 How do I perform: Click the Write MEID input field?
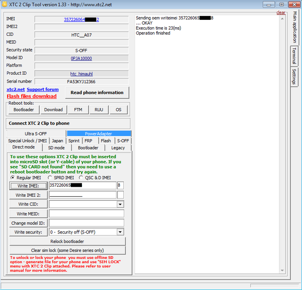click(x=86, y=214)
